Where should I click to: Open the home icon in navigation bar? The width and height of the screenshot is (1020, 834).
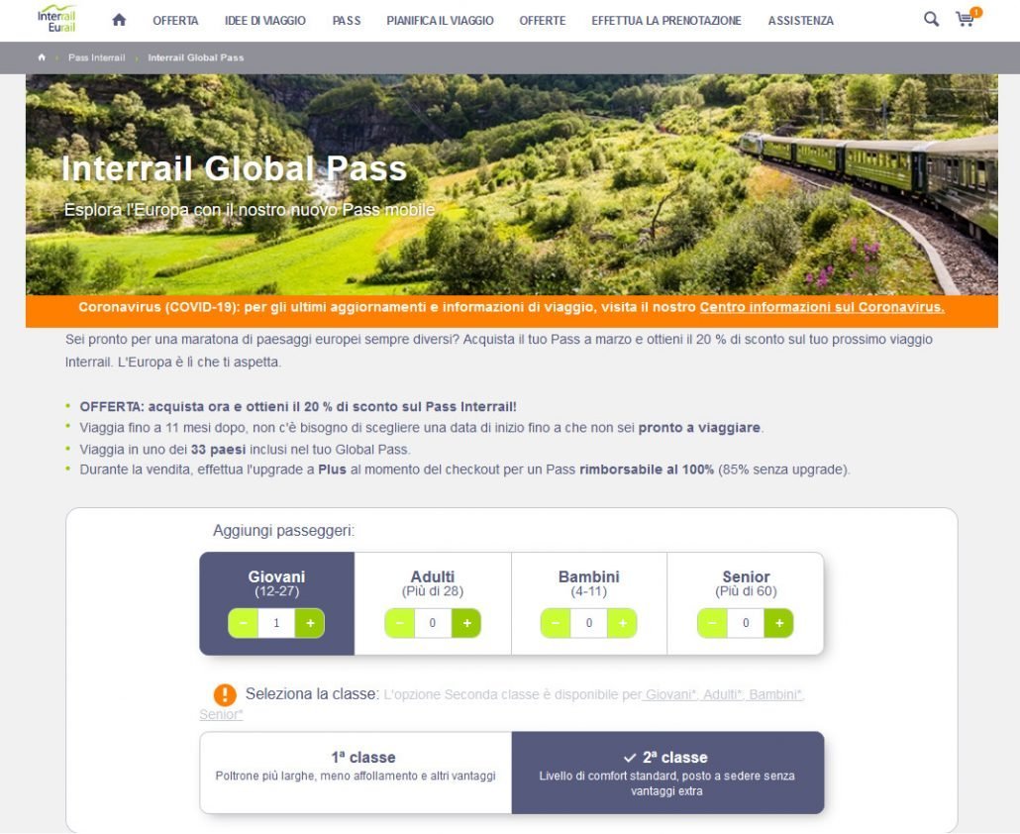119,20
